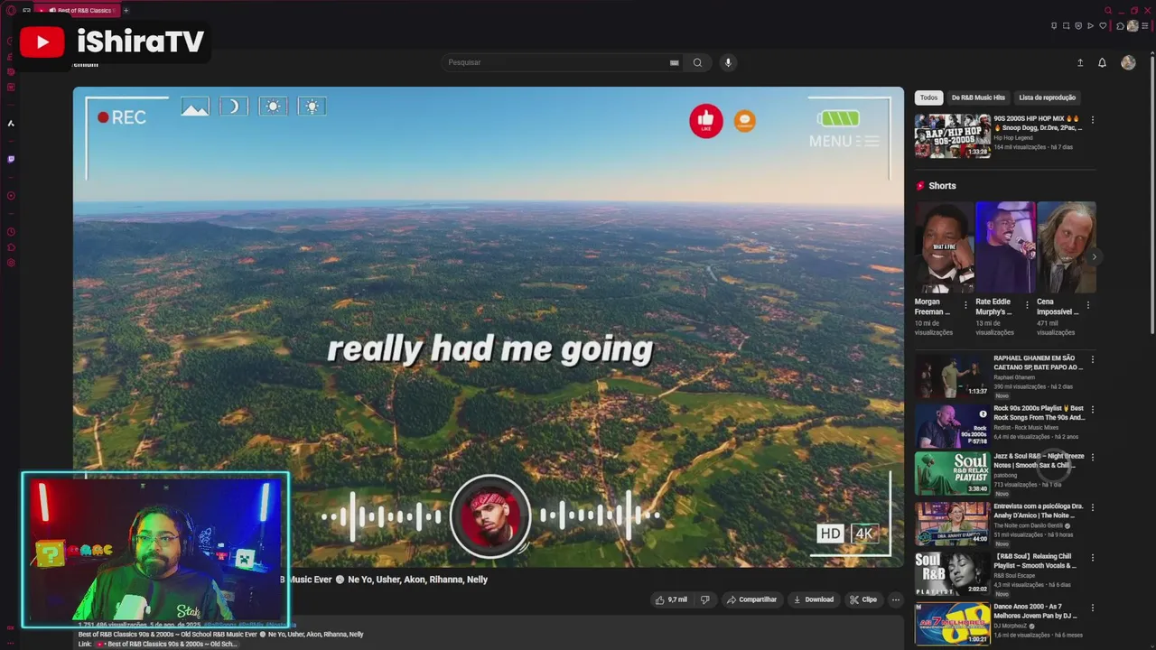This screenshot has height=650, width=1156.
Task: Select the Todos filter chip
Action: pyautogui.click(x=929, y=97)
